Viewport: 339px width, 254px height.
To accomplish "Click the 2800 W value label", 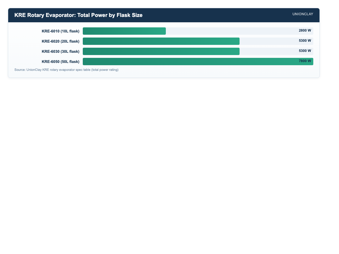I will (305, 30).
